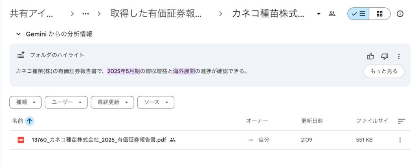Image resolution: width=417 pixels, height=167 pixels.
Task: Click the sort options icon
Action: pyautogui.click(x=402, y=121)
